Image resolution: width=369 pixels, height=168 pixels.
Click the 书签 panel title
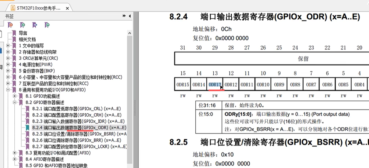coord(9,16)
